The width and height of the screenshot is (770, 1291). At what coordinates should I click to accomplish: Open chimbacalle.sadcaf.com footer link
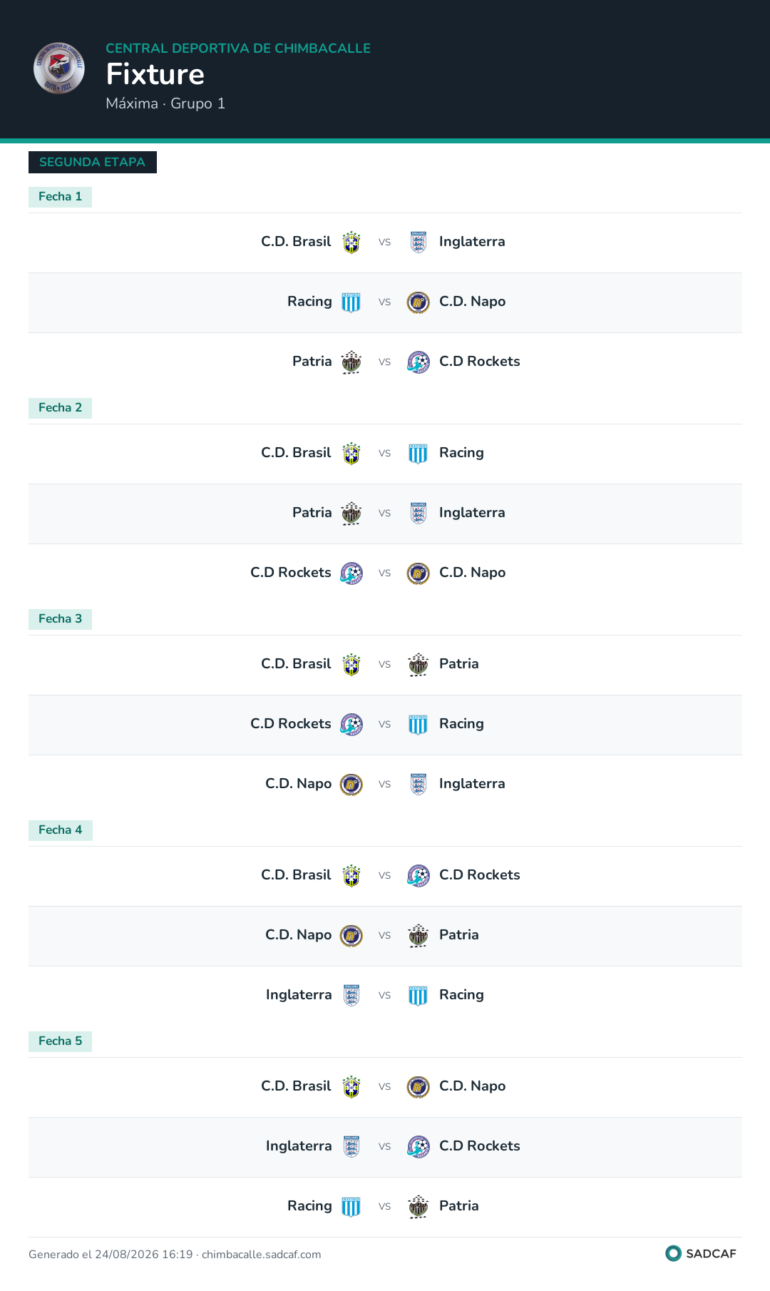tap(261, 1255)
